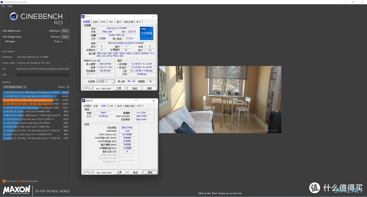Start the CPU (Single Core) benchmark
The height and width of the screenshot is (197, 367).
pyautogui.click(x=65, y=37)
